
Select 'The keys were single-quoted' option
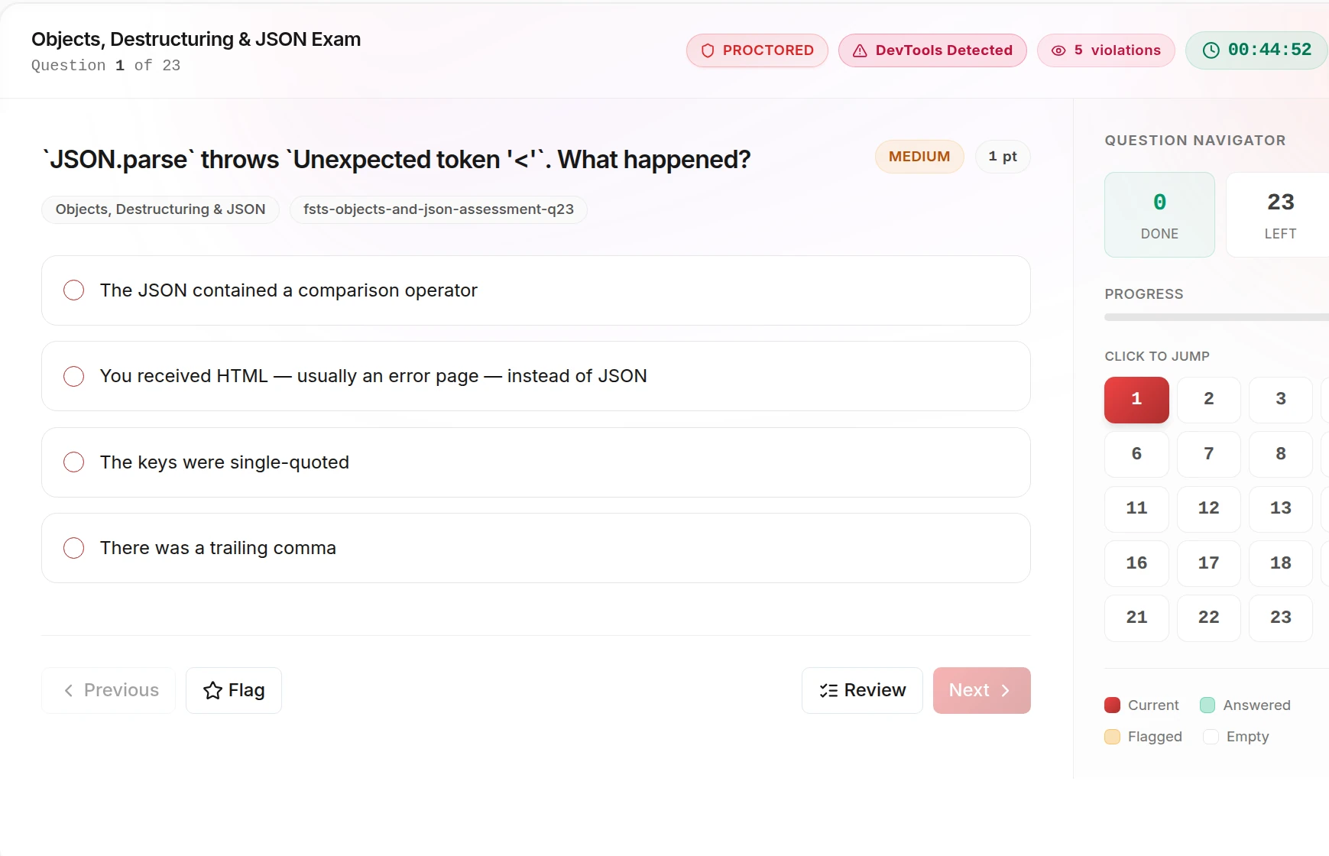(x=536, y=462)
